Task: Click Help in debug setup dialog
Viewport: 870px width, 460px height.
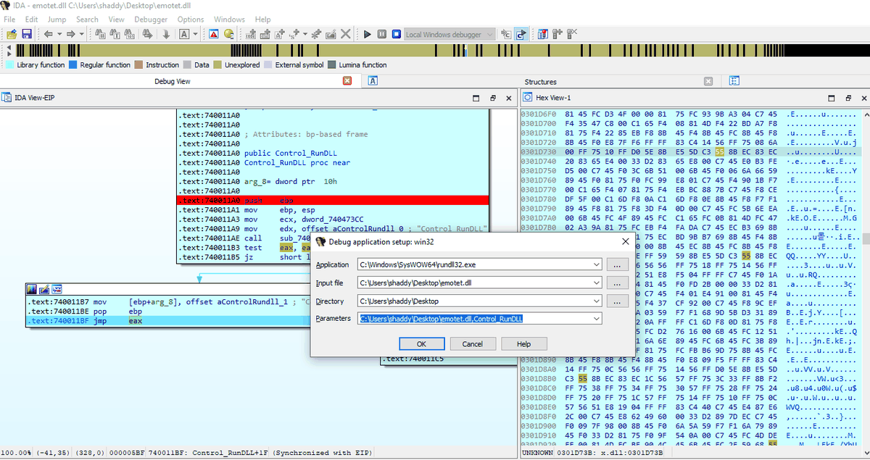Action: 523,344
